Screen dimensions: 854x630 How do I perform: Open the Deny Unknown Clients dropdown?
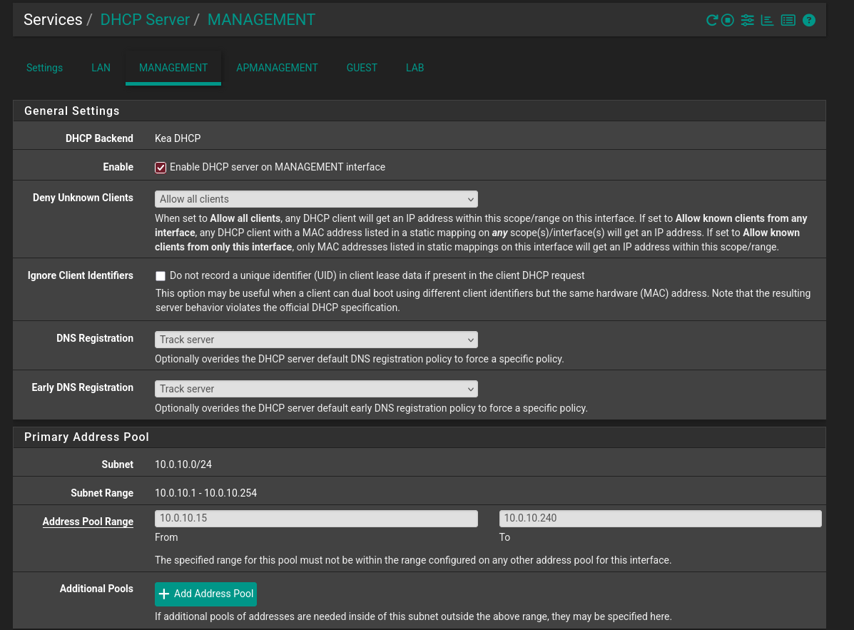point(316,199)
